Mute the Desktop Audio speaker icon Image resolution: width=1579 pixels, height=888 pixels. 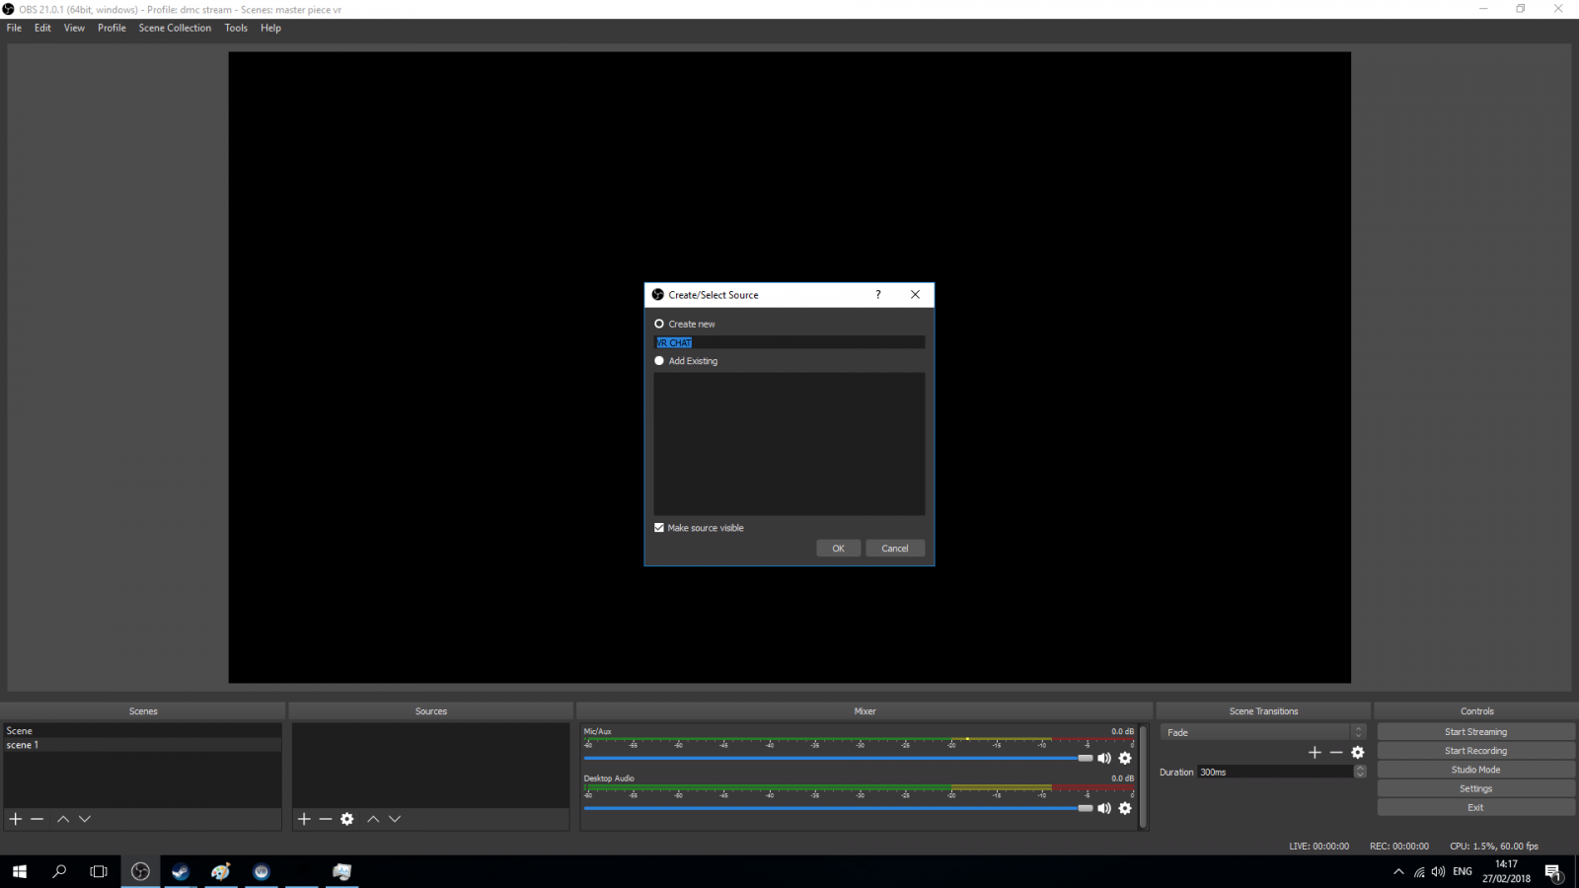click(x=1104, y=808)
